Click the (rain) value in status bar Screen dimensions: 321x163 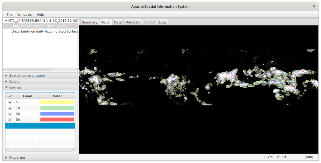click(309, 157)
